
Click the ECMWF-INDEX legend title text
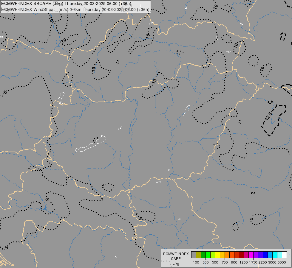pos(176,254)
